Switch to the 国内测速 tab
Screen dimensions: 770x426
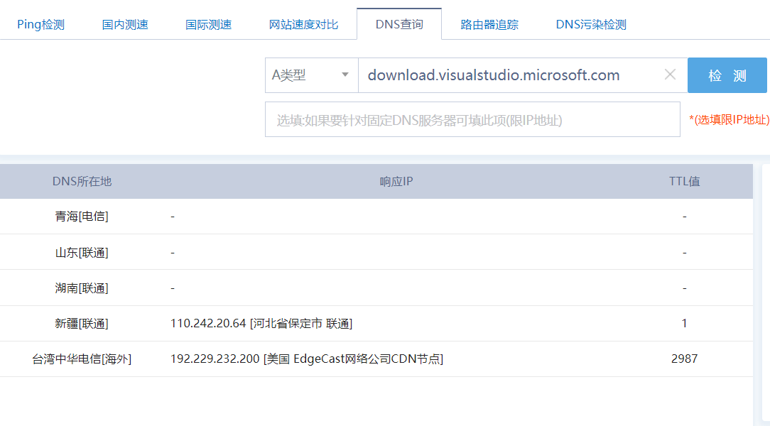125,25
